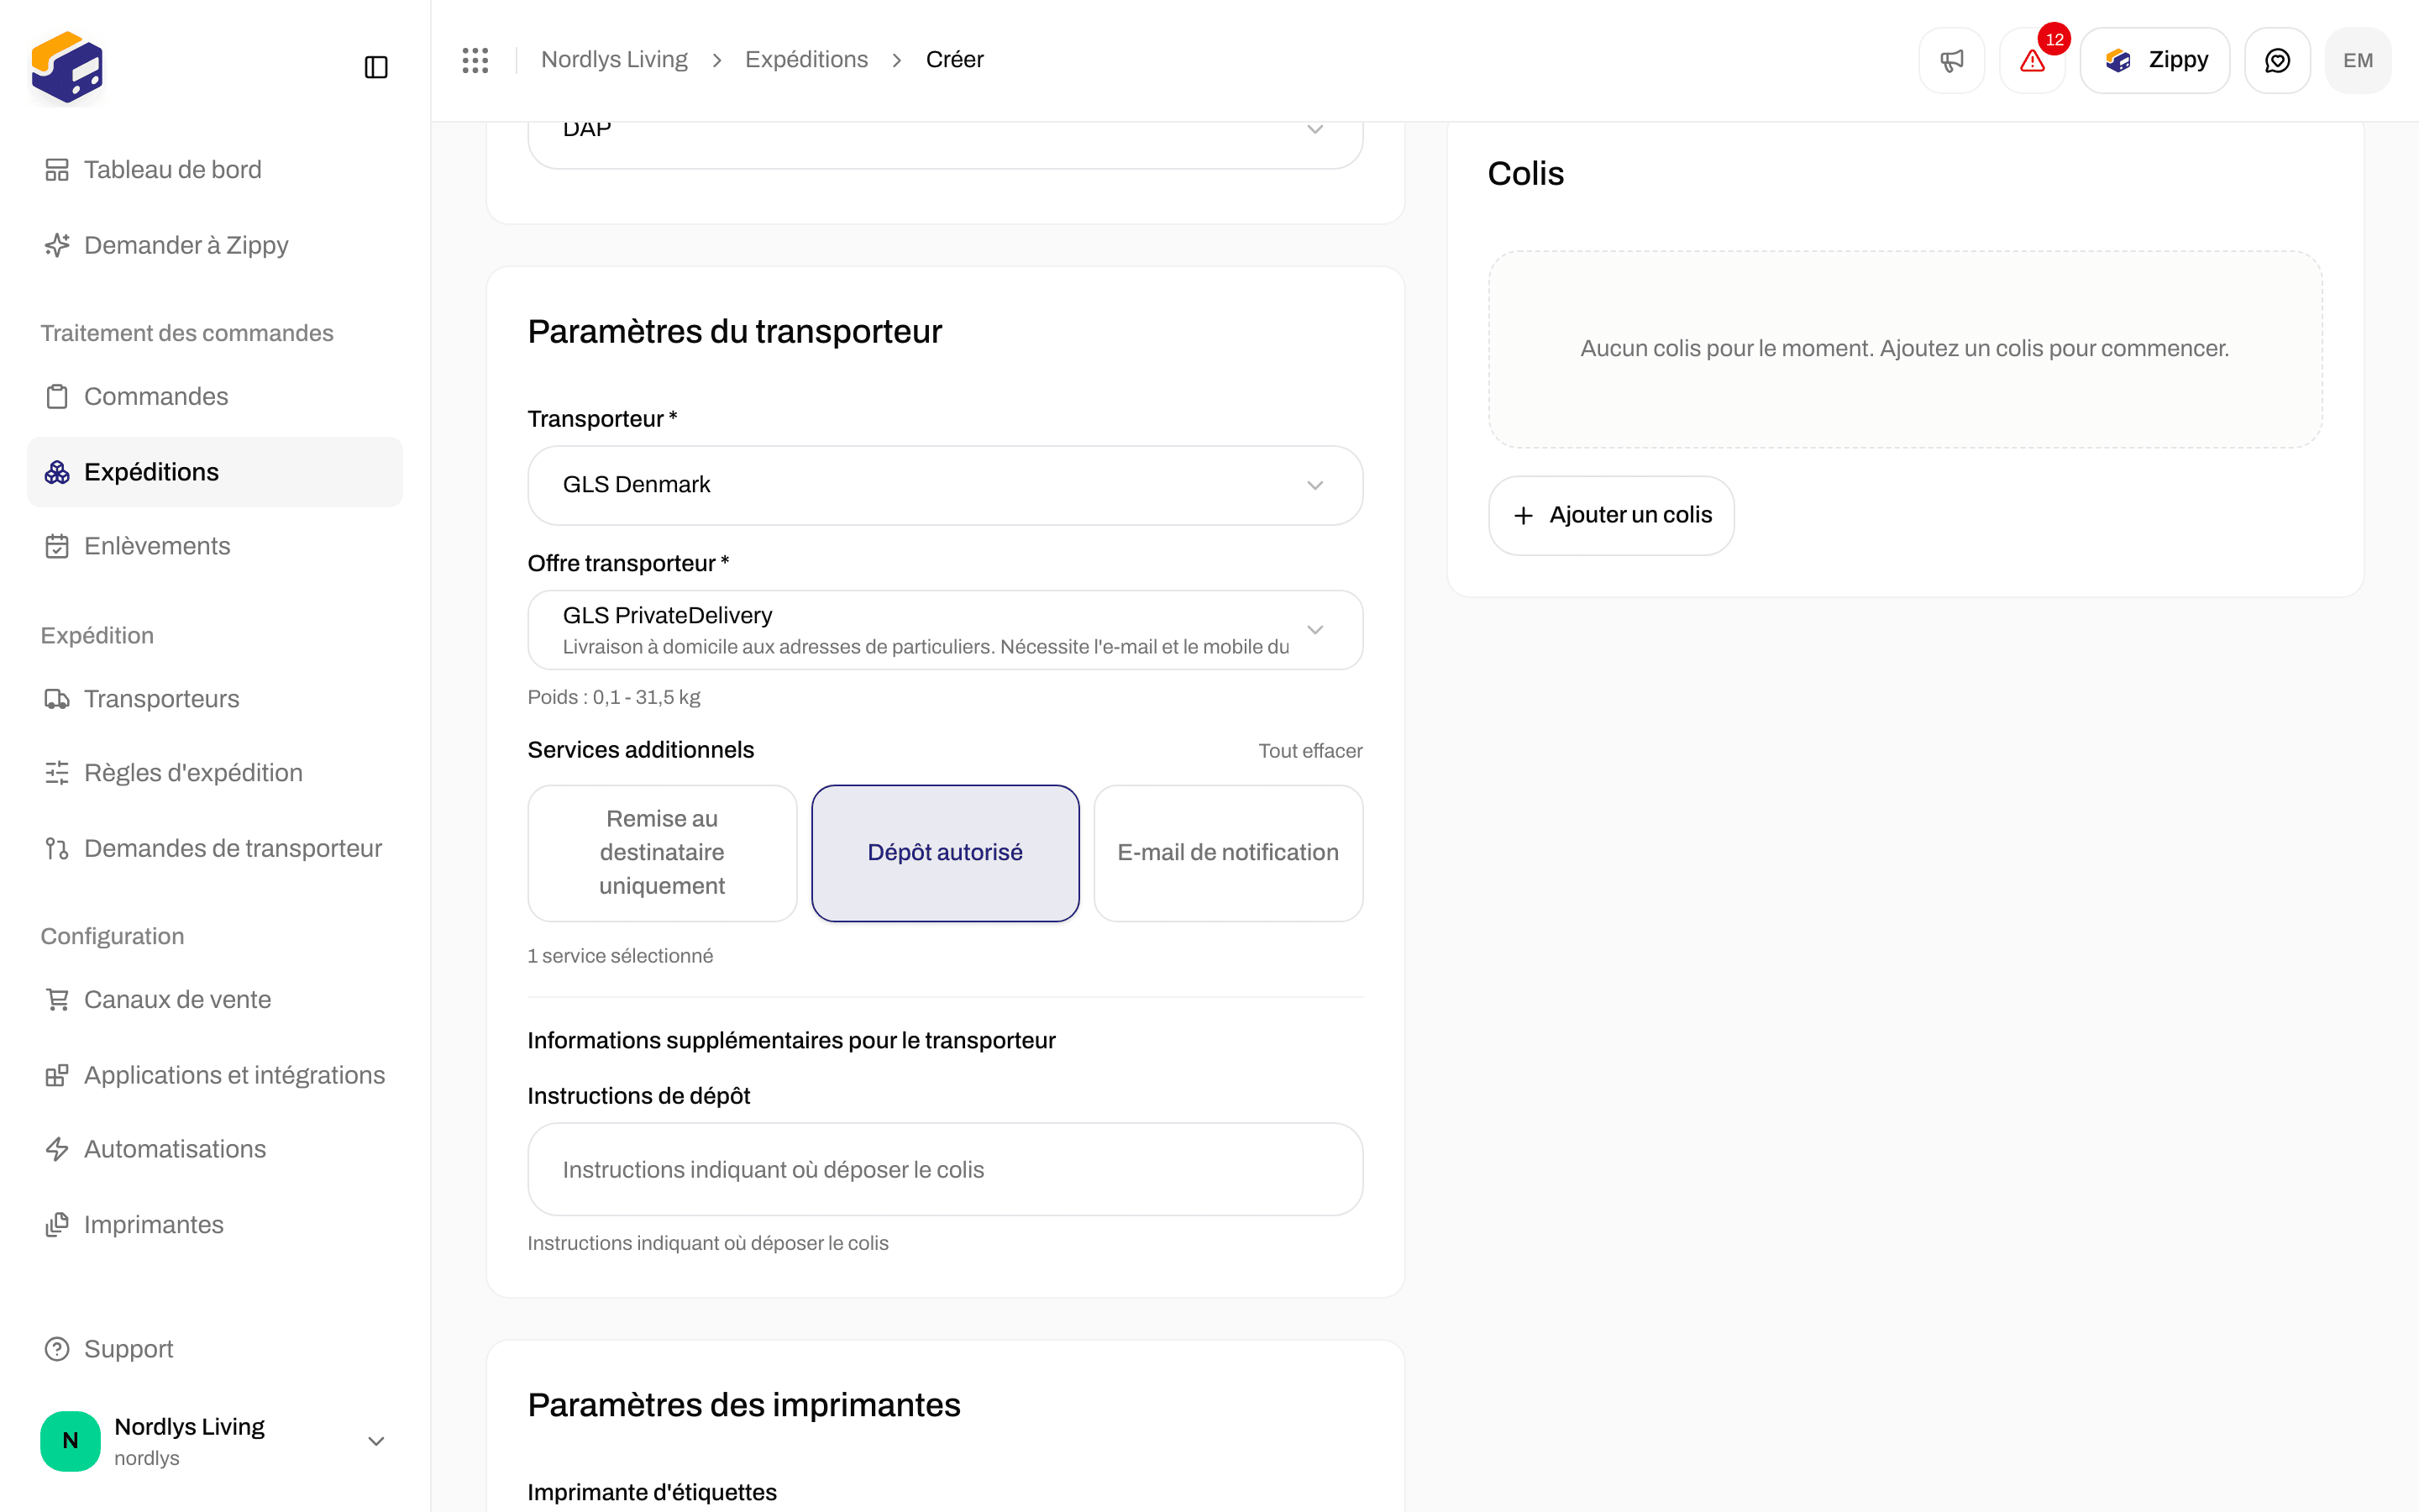Go to Commandes
Screen dimensions: 2419x1512
tap(215, 396)
